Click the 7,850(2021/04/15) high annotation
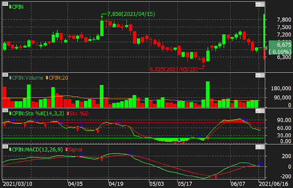Image resolution: width=293 pixels, height=188 pixels. 131,14
